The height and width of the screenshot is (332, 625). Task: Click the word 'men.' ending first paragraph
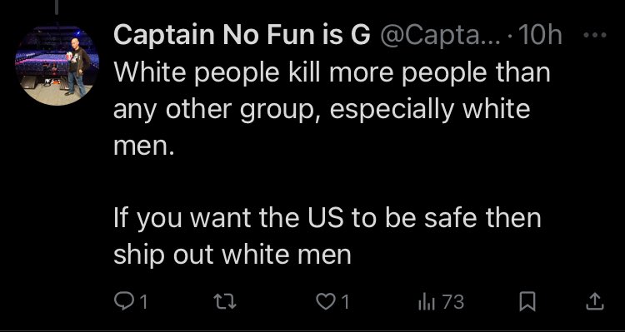click(x=144, y=147)
